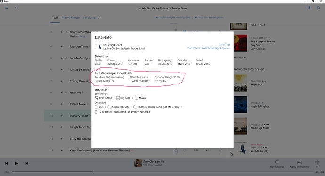Screen dimensions: 325x176
Task: Click Dateipfad in Zwischenablage kopieren
Action: (209, 48)
